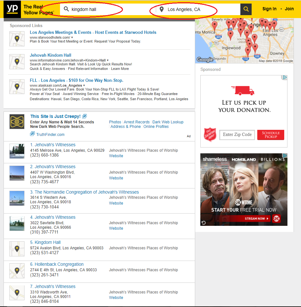Click the location pin icon beside Los Angeles, CA
The image size is (301, 307).
(x=162, y=9)
